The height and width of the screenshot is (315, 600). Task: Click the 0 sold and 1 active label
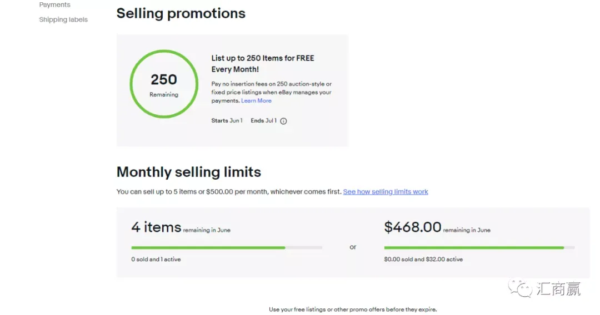tap(156, 259)
